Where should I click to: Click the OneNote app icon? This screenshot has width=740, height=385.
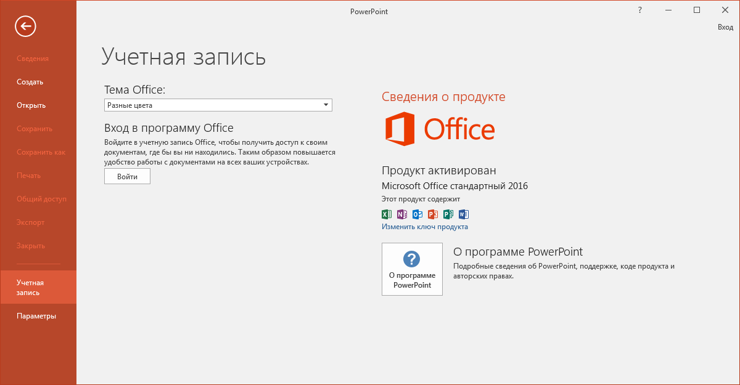pyautogui.click(x=402, y=214)
